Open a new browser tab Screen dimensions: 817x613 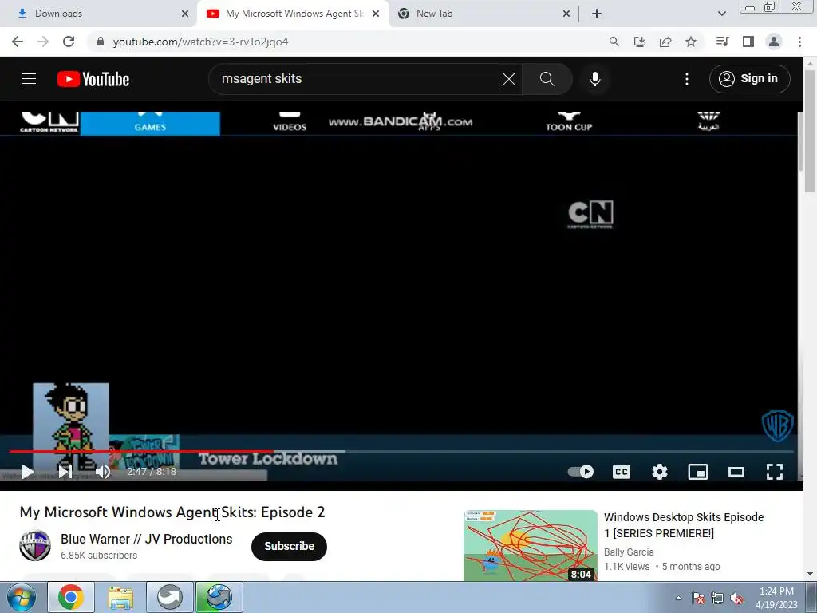597,14
